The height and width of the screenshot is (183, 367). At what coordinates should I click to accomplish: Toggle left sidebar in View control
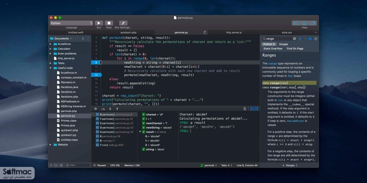click(x=296, y=23)
